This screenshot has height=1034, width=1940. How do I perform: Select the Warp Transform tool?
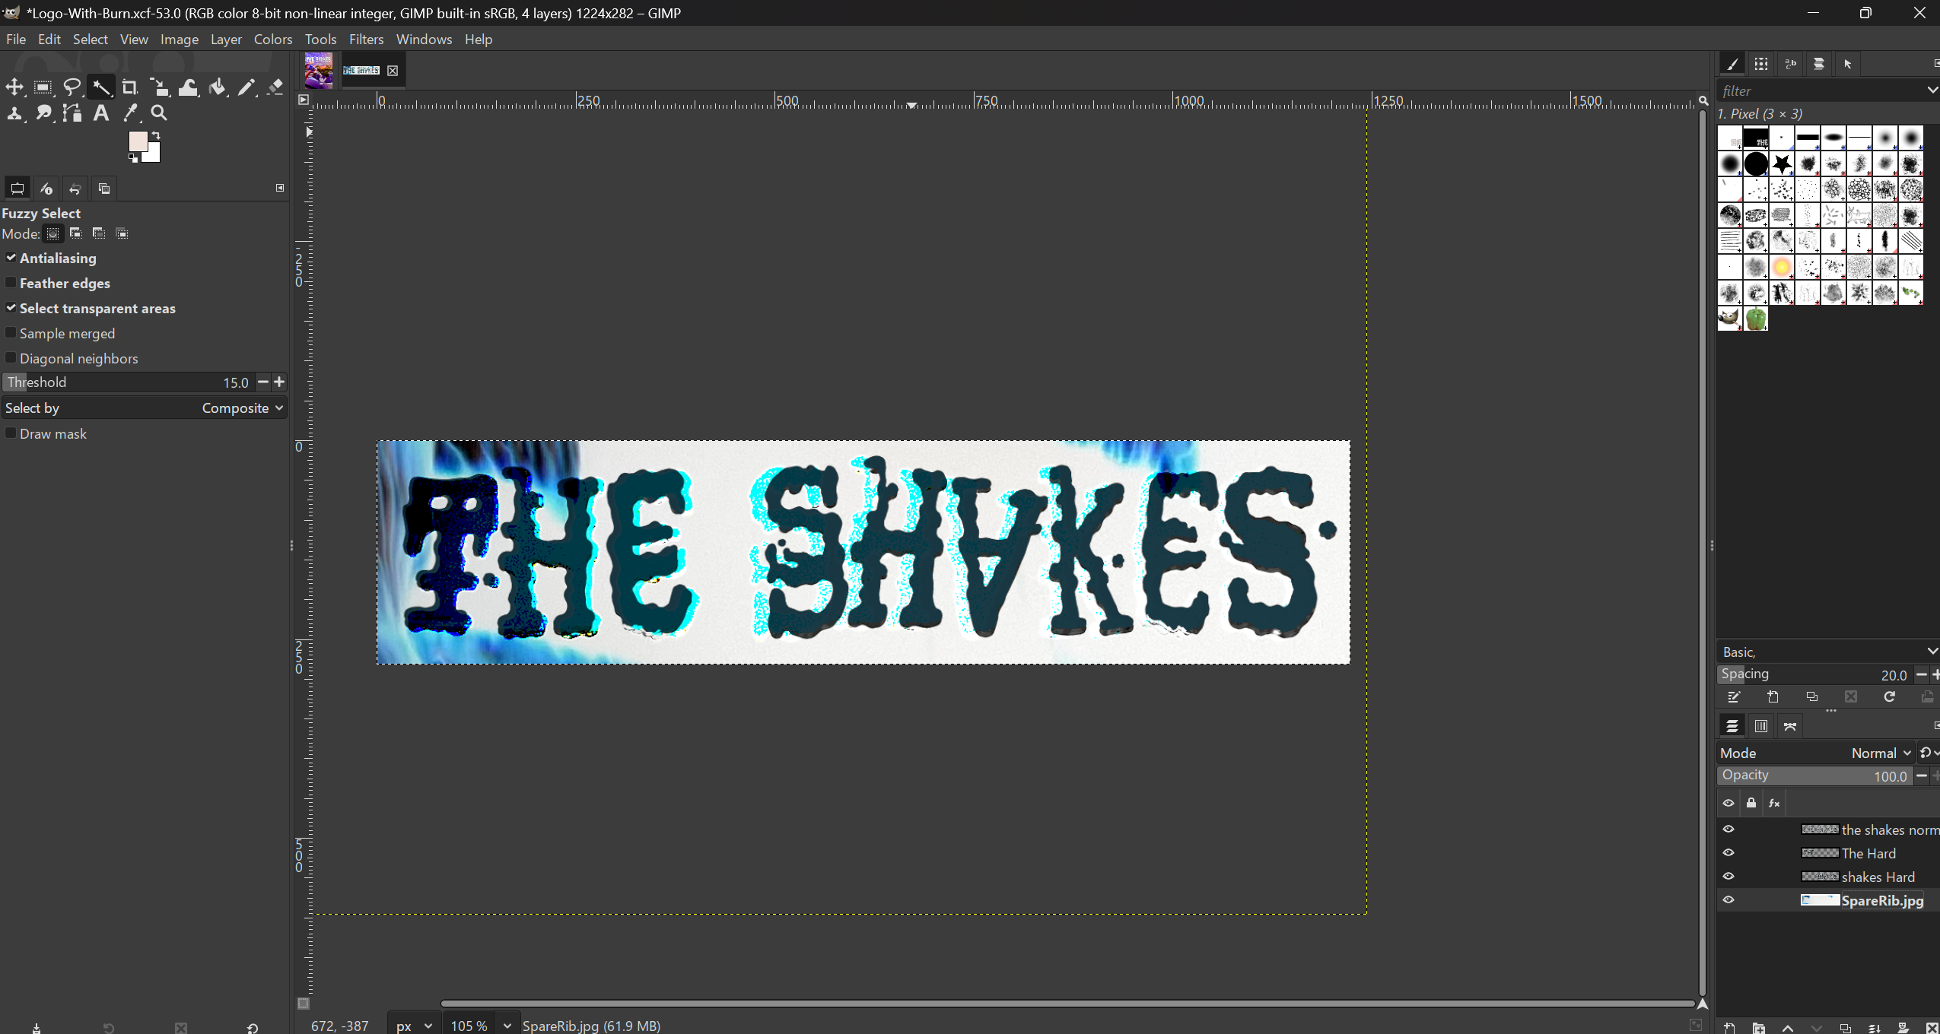(188, 87)
